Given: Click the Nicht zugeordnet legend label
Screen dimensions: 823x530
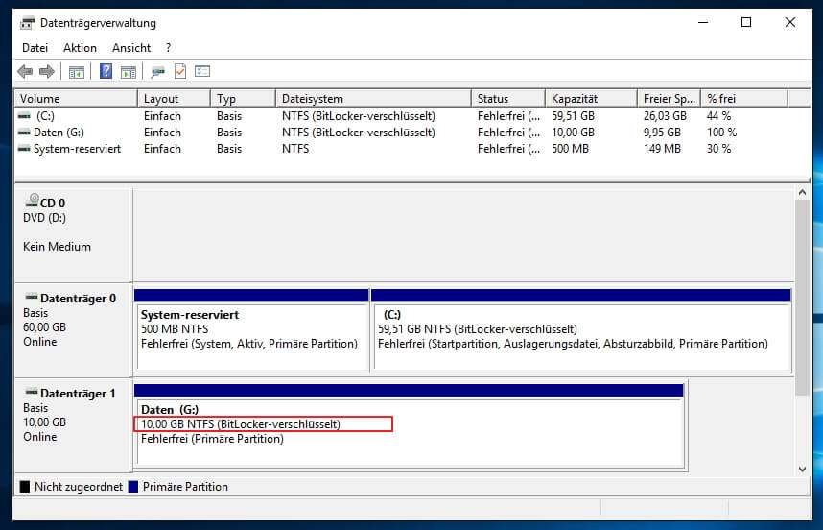Looking at the screenshot, I should point(79,487).
